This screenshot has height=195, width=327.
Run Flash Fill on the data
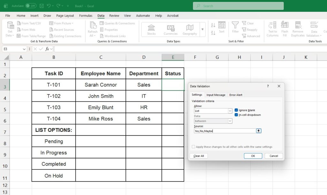tap(285, 29)
